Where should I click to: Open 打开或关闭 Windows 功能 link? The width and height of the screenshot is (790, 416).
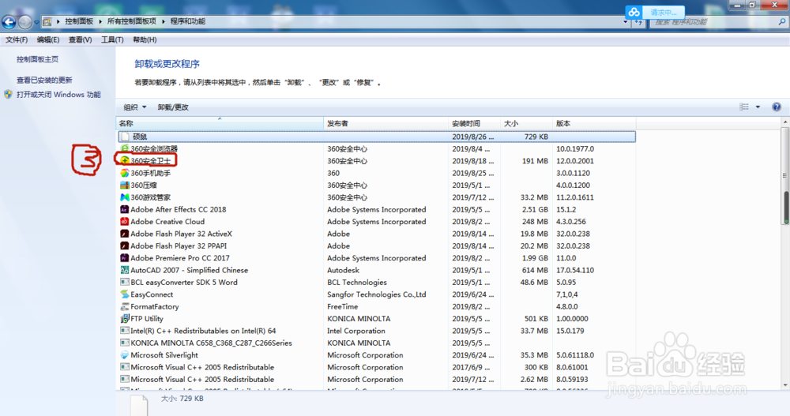tap(58, 94)
